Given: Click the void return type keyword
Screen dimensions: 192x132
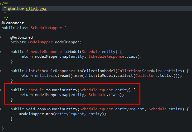Looking at the screenshot, I should tap(31, 109).
